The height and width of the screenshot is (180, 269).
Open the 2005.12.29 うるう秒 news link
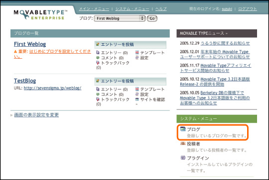coord(225,43)
